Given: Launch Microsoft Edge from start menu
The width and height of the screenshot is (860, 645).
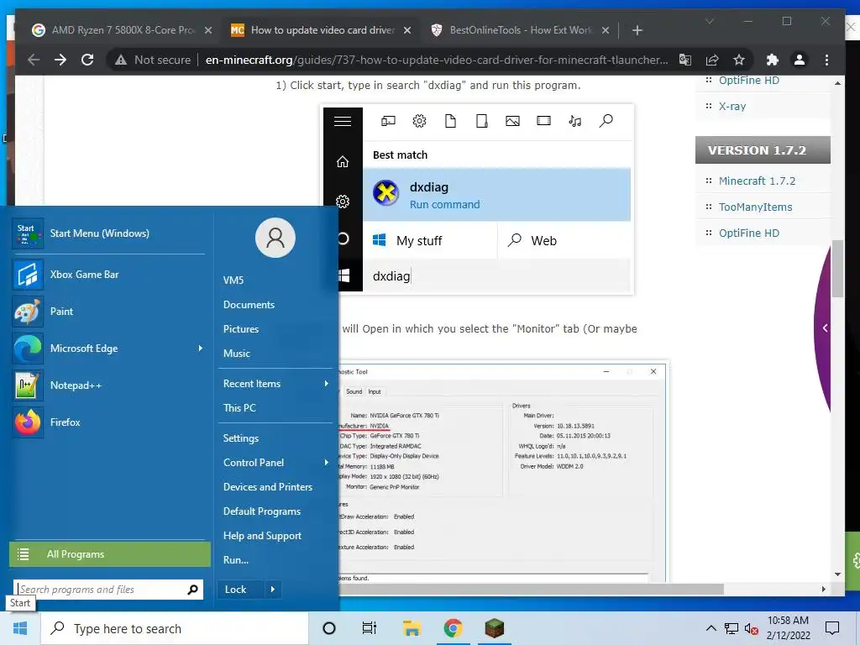Looking at the screenshot, I should click(108, 349).
